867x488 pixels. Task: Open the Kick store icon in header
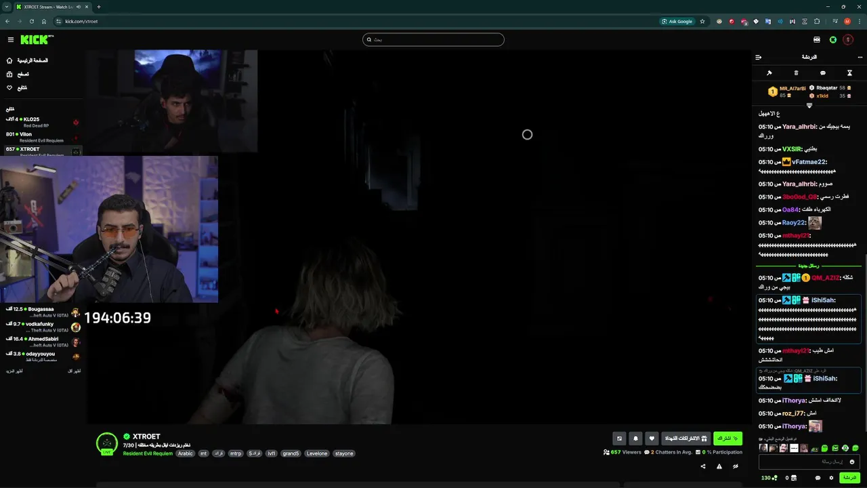pyautogui.click(x=817, y=40)
